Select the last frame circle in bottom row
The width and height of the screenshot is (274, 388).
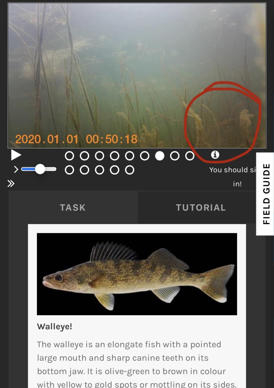[x=130, y=170]
